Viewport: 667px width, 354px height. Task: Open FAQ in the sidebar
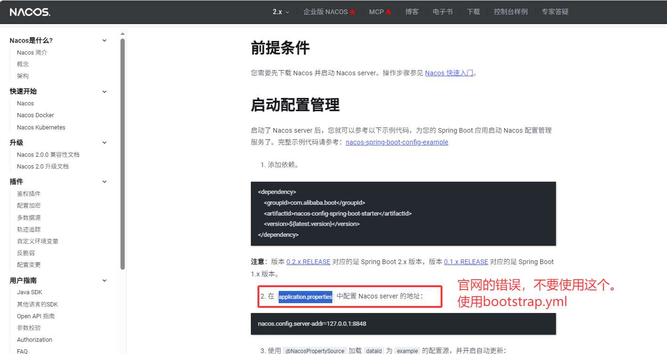[x=22, y=351]
